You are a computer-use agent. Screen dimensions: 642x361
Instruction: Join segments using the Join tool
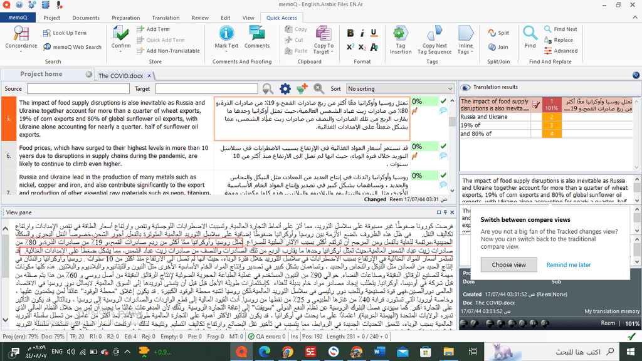pos(498,47)
